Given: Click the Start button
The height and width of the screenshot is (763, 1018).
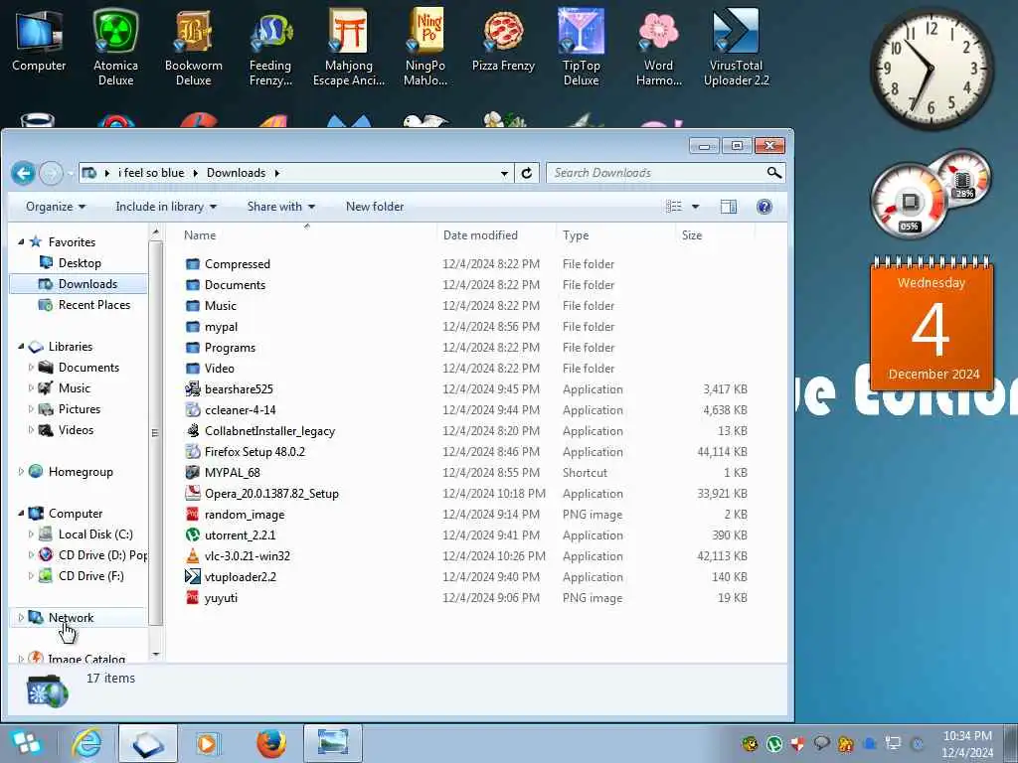Looking at the screenshot, I should [x=27, y=743].
